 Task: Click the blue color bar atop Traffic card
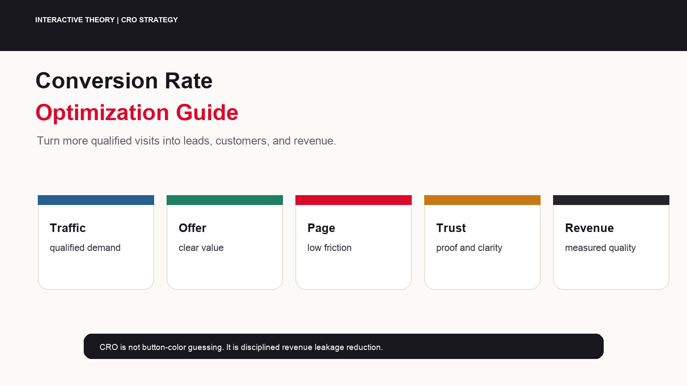96,200
